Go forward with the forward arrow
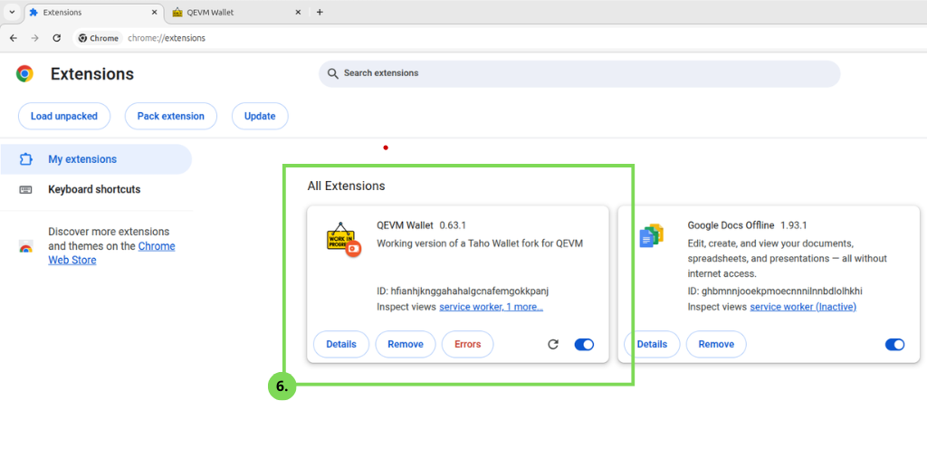Screen dimensions: 927x458 35,38
